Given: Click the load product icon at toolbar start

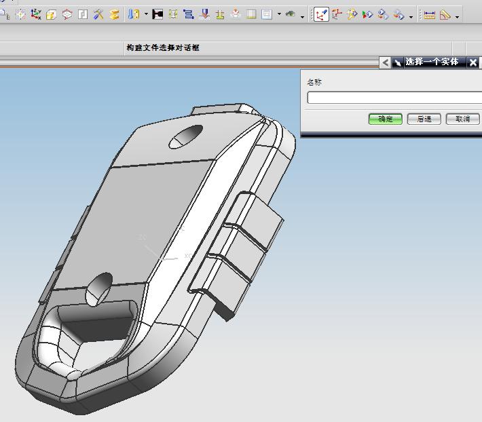Looking at the screenshot, I should pyautogui.click(x=5, y=14).
